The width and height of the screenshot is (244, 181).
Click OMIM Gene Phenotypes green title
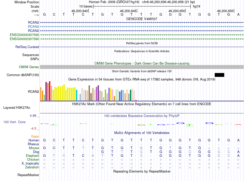tap(142, 64)
